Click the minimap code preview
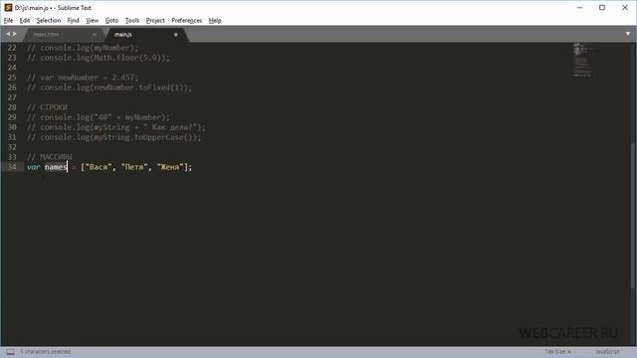The height and width of the screenshot is (358, 637). click(582, 60)
